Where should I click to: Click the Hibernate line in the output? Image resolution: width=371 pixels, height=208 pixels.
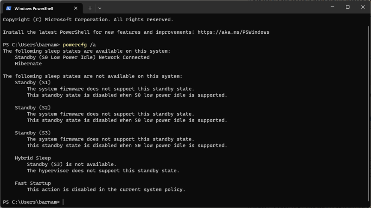pos(28,64)
